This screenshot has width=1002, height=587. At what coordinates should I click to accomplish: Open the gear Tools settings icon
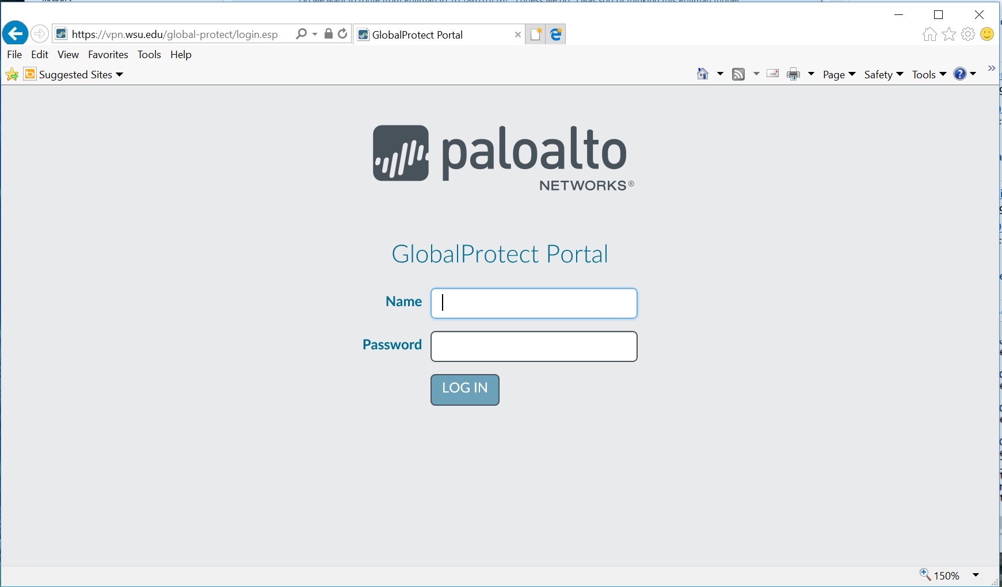[968, 35]
